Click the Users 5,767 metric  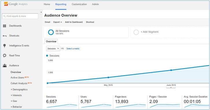click(x=86, y=102)
